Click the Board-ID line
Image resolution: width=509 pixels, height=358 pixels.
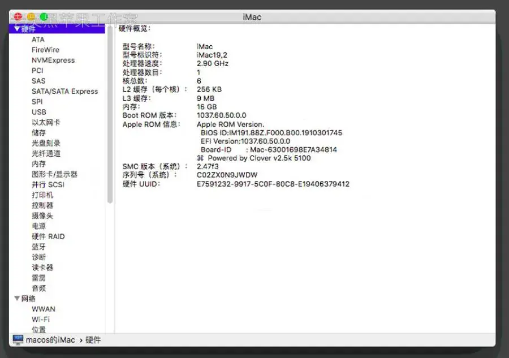tap(269, 150)
